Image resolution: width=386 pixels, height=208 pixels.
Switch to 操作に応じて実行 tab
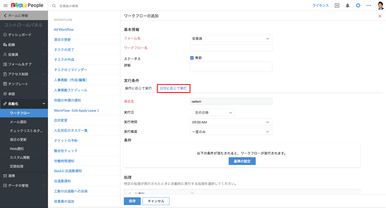(x=138, y=88)
